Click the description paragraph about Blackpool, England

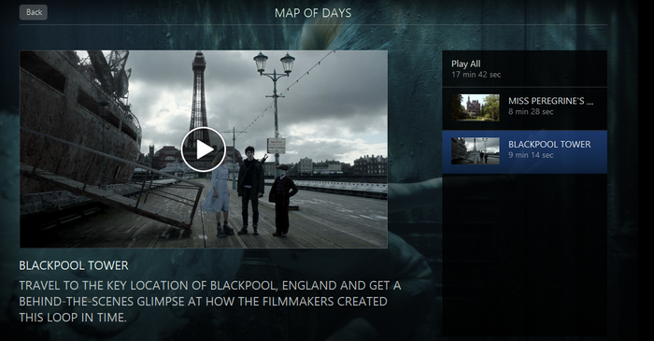(210, 302)
